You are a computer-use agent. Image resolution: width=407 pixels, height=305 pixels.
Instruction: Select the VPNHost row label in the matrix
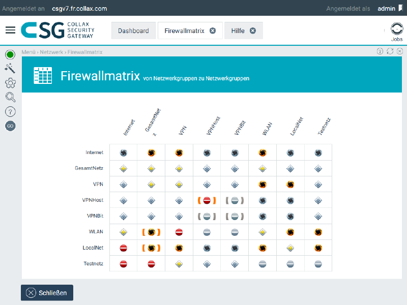[x=94, y=200]
